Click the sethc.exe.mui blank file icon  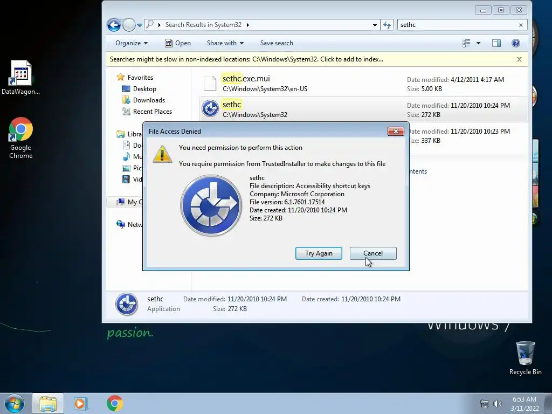[210, 84]
